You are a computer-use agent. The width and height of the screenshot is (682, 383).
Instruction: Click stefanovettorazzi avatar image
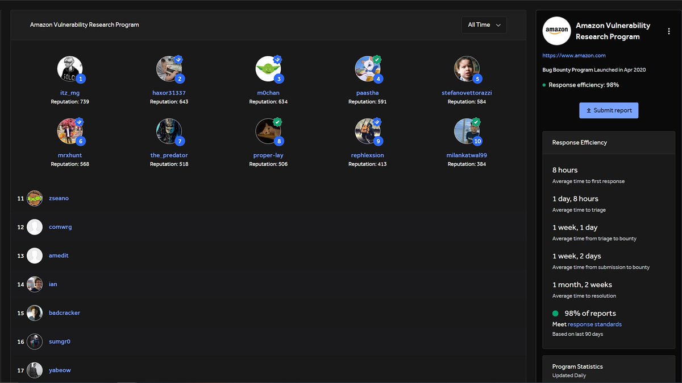tap(467, 69)
